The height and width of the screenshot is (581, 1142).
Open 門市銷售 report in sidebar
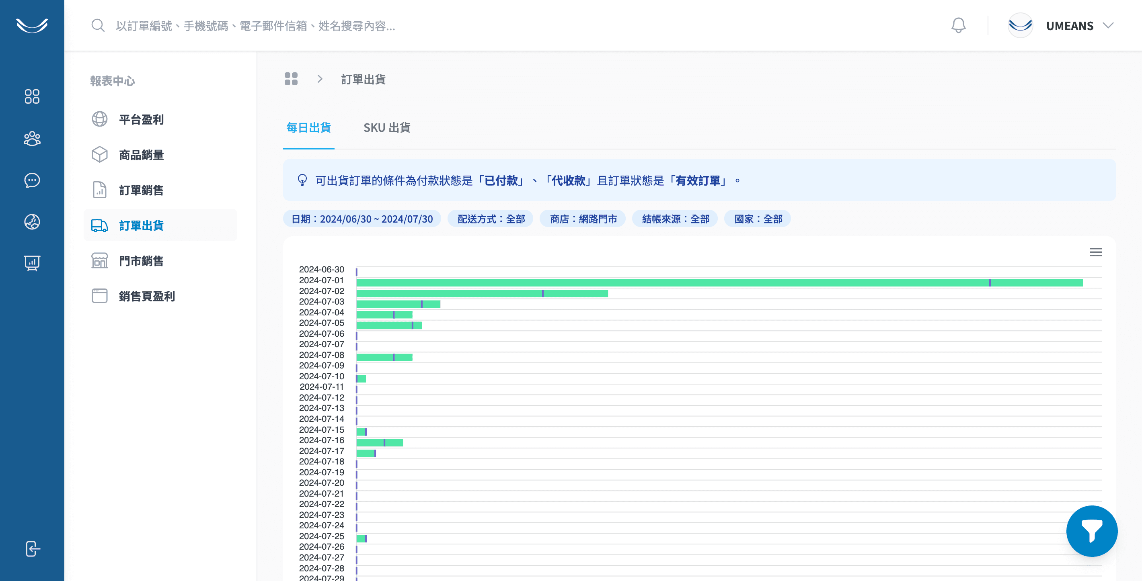(x=141, y=261)
